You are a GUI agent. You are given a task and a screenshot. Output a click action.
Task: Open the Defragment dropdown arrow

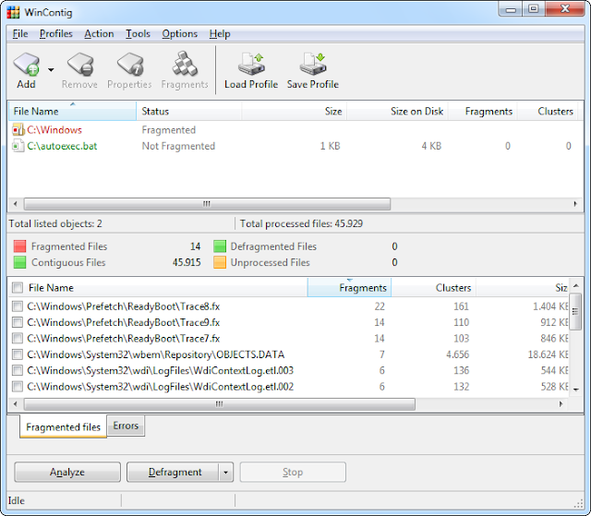pos(225,473)
